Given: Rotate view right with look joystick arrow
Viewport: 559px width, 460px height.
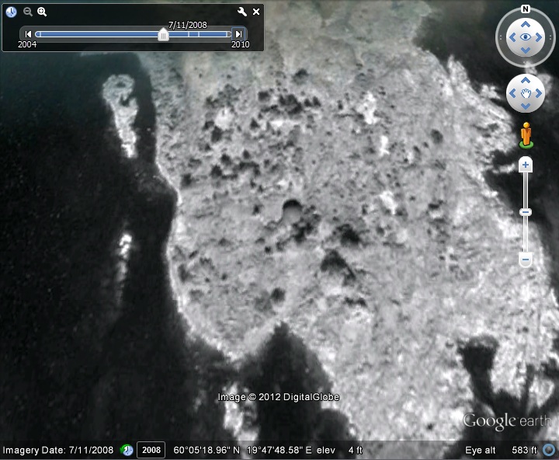Looking at the screenshot, I should [540, 37].
